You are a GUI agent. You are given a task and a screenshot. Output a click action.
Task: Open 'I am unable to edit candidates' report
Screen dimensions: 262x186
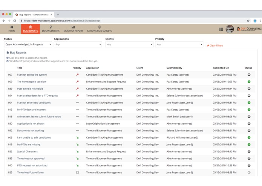click(34, 138)
